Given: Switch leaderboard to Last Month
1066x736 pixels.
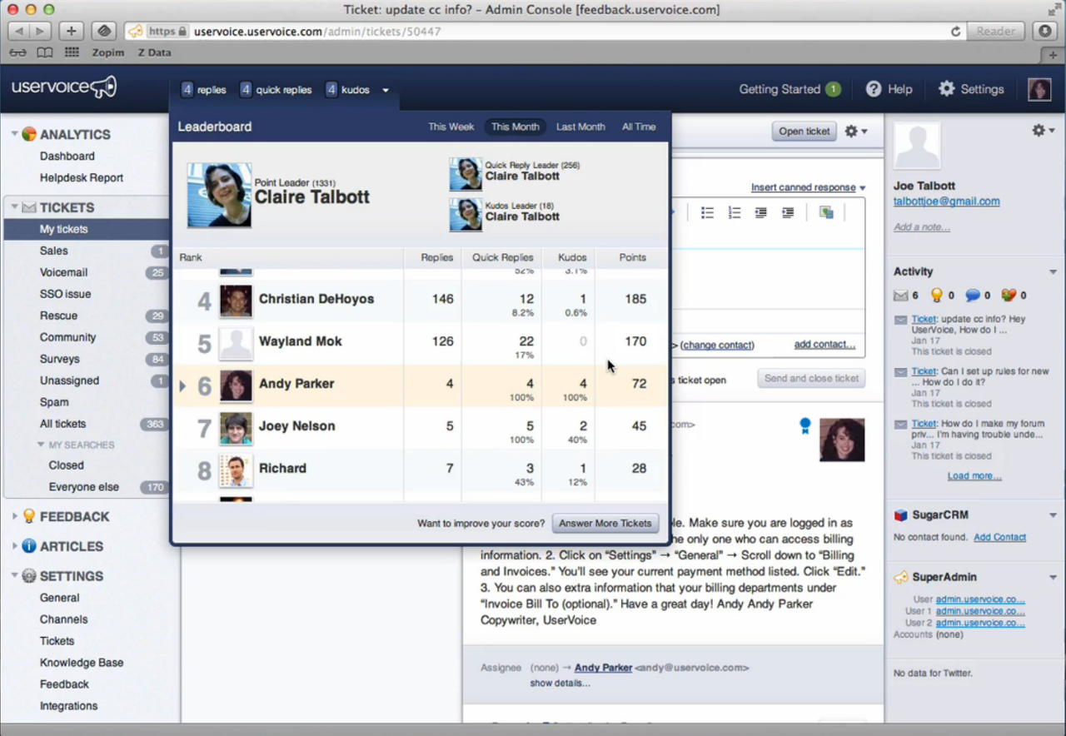Looking at the screenshot, I should click(x=580, y=127).
